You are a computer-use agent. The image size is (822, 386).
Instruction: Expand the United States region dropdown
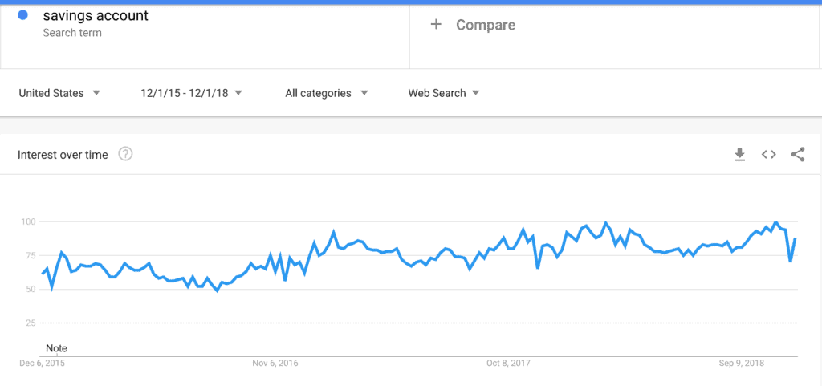59,93
